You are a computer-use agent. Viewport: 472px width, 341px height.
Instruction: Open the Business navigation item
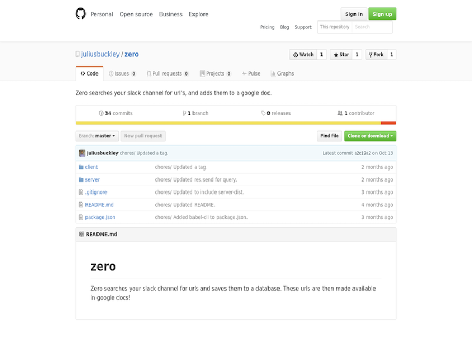(x=170, y=14)
